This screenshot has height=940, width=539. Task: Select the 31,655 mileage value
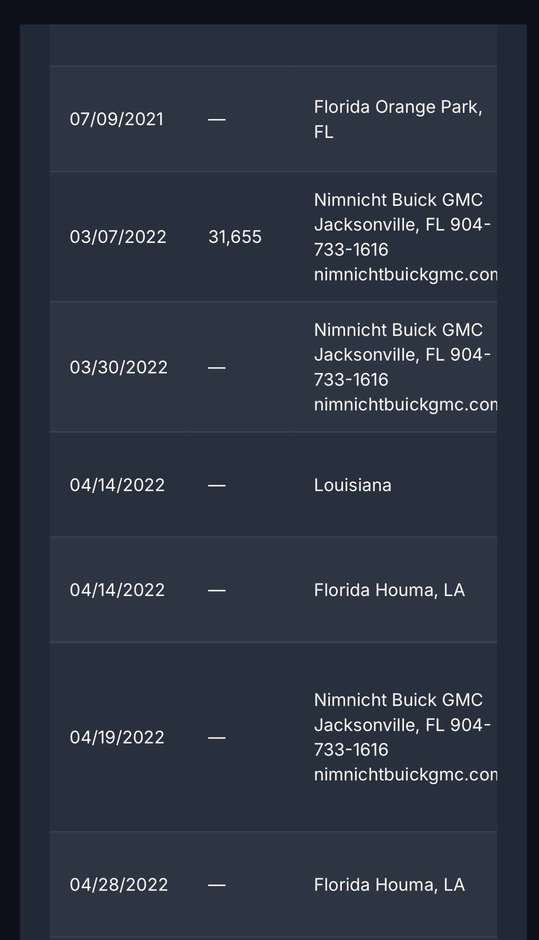click(x=235, y=237)
